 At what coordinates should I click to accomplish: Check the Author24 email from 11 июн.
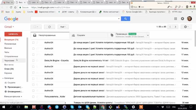tap(33, 79)
